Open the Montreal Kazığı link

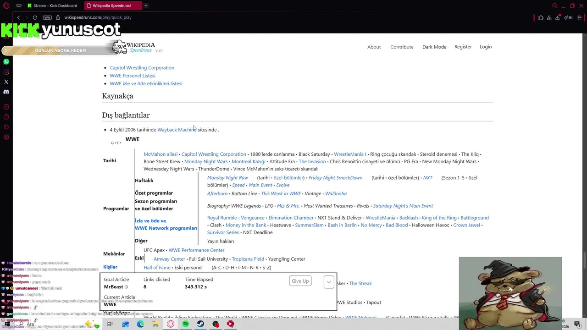[249, 161]
